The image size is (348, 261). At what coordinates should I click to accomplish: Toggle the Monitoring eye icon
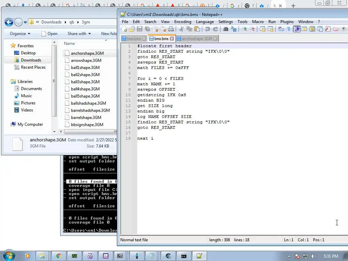[344, 29]
